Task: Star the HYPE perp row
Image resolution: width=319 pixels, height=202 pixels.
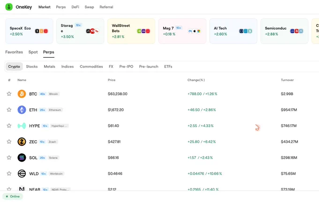Action: point(9,126)
